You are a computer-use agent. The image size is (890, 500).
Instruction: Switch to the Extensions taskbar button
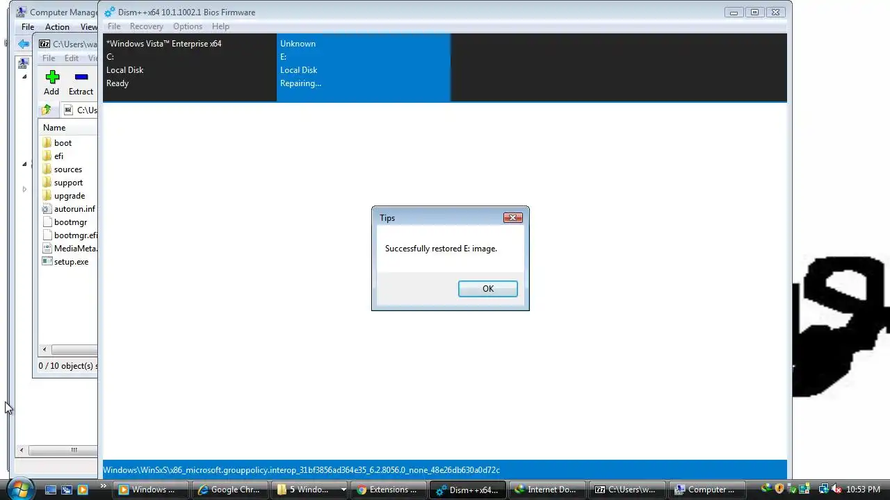point(388,490)
